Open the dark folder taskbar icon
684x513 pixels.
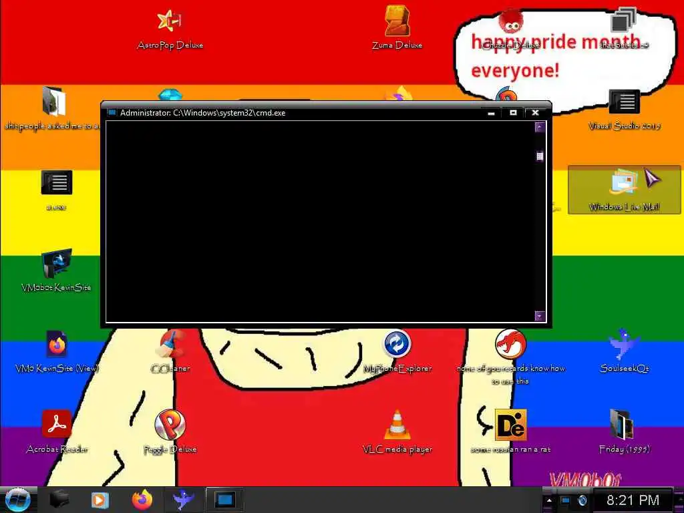pyautogui.click(x=59, y=500)
